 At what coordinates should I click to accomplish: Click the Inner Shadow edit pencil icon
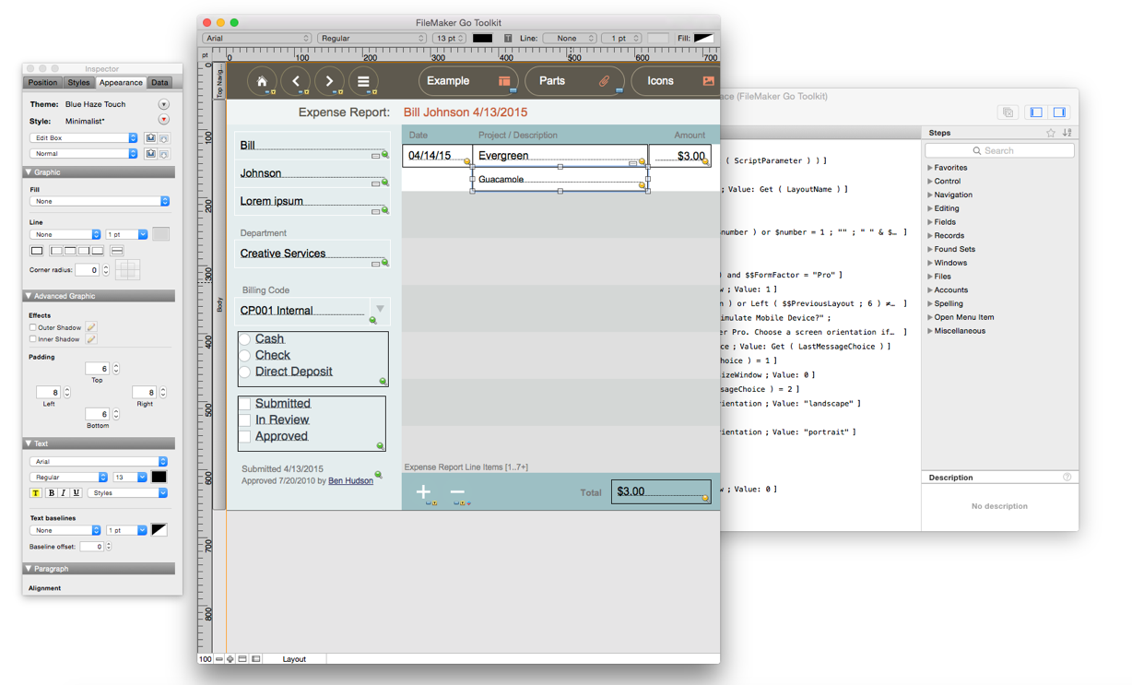click(91, 339)
